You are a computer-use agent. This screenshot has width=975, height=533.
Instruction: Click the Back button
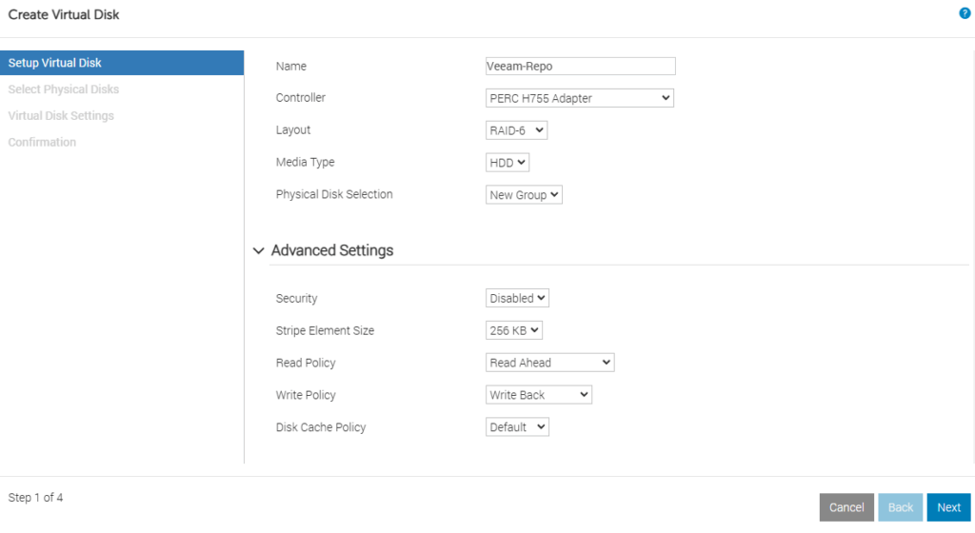[901, 507]
